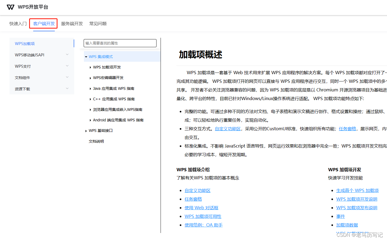Image resolution: width=387 pixels, height=240 pixels.
Task: Open the WPS 基础接口 tree label
Action: click(101, 131)
